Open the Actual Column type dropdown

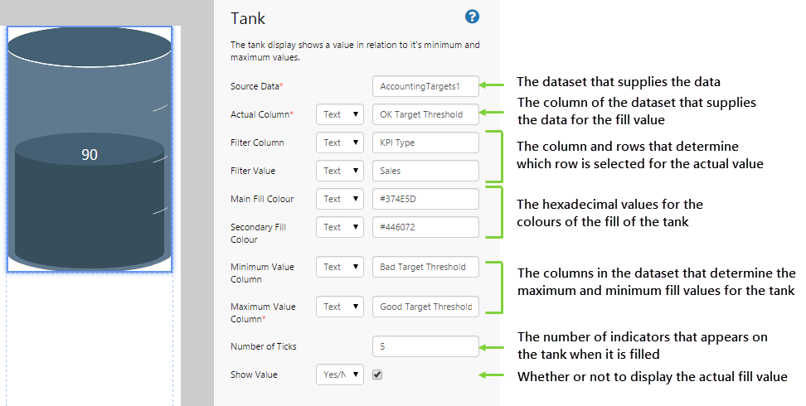coord(340,114)
